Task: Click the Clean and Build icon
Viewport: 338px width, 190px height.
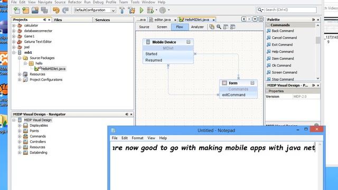Action: (132, 10)
